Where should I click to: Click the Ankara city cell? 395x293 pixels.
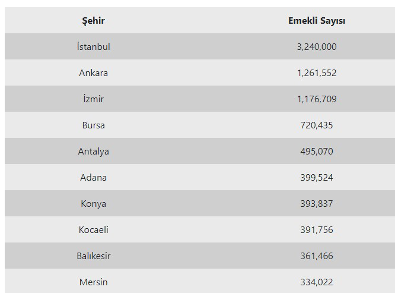click(93, 73)
